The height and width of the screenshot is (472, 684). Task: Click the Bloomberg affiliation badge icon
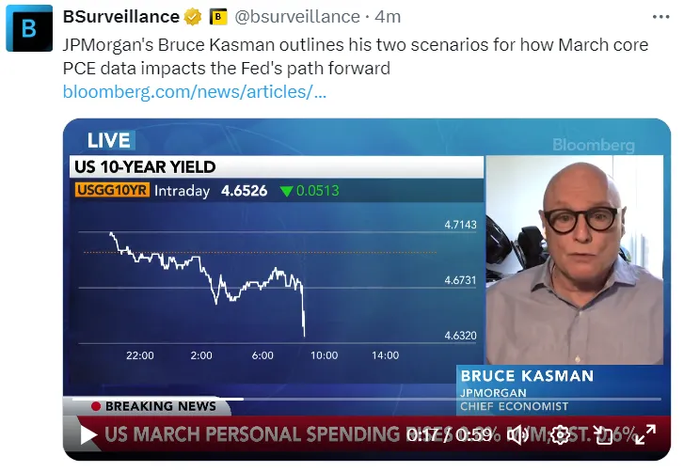[x=218, y=17]
